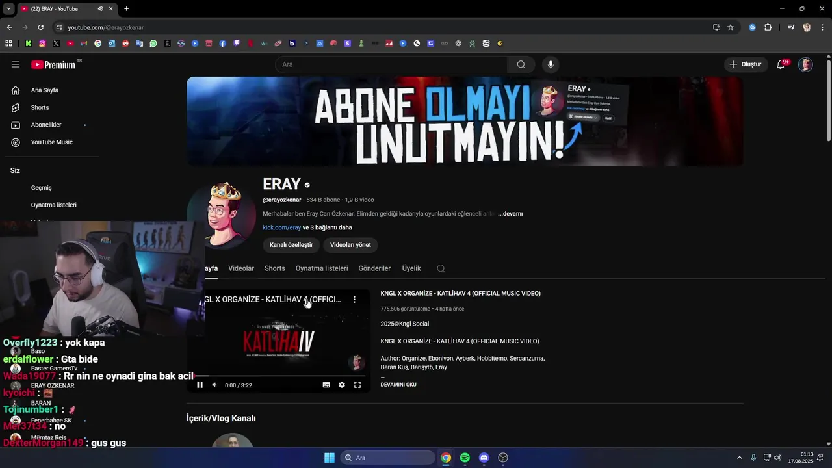Open featured video more options dots
Viewport: 832px width, 468px height.
click(x=354, y=300)
